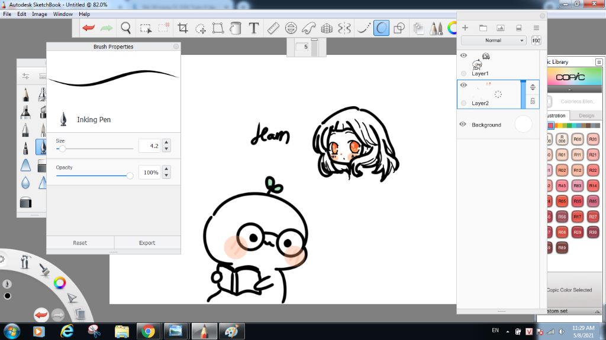Click the lagoon undo arrow
606x340 pixels.
(x=41, y=315)
